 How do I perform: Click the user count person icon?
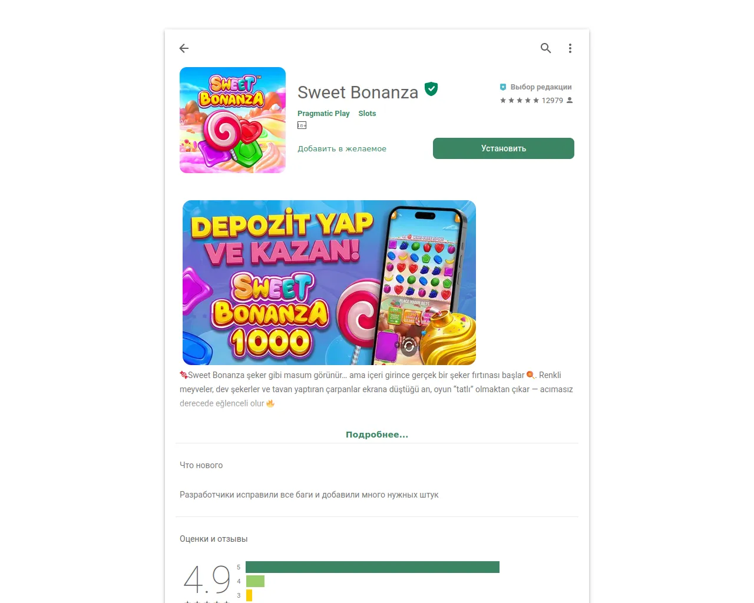pyautogui.click(x=570, y=101)
